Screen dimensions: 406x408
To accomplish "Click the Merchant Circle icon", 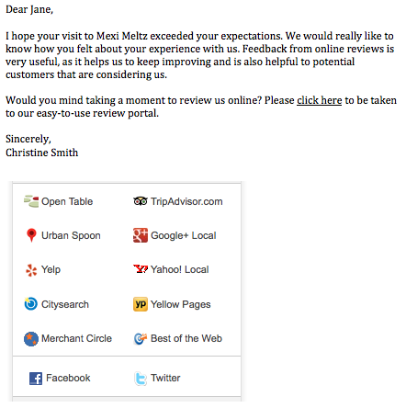I will coord(31,339).
